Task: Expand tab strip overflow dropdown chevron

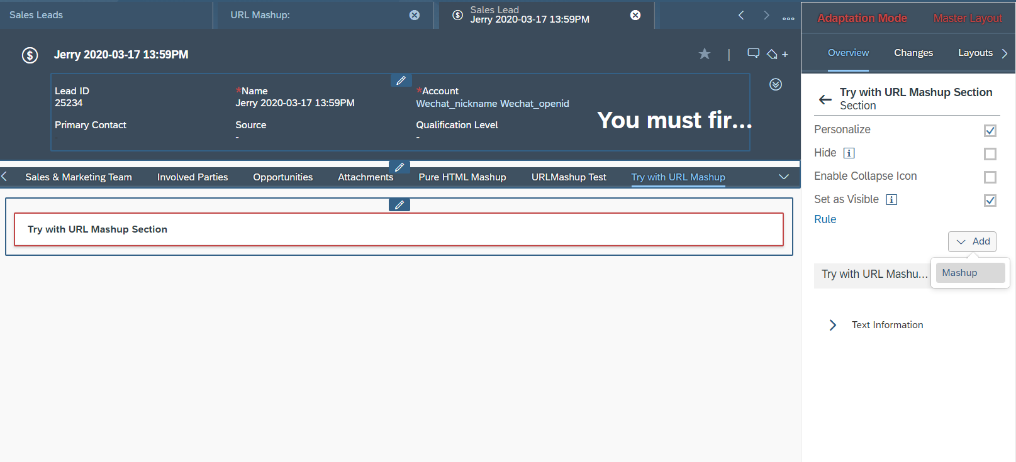Action: click(784, 177)
